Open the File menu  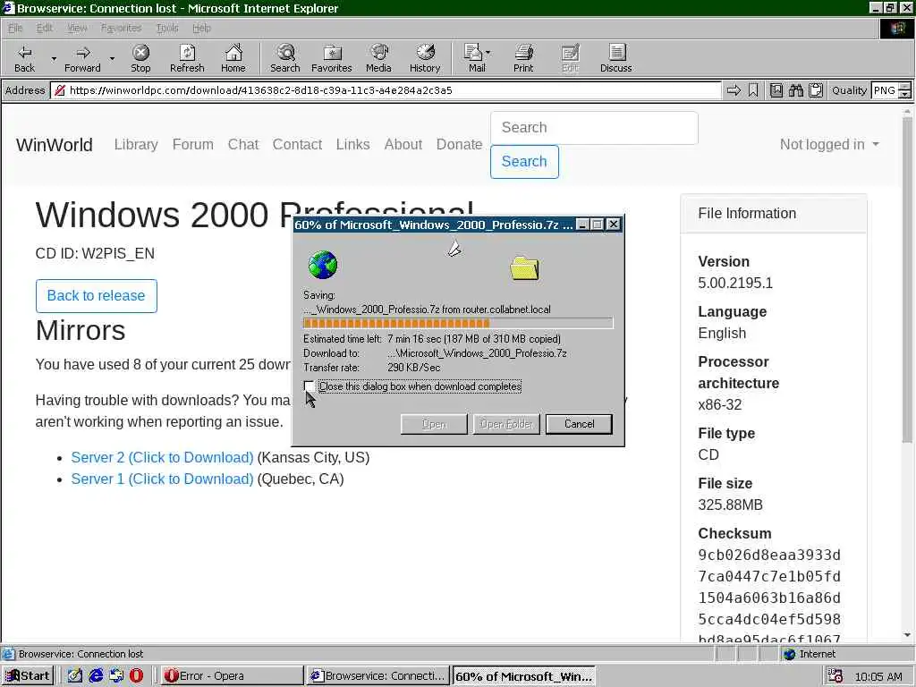(x=15, y=28)
